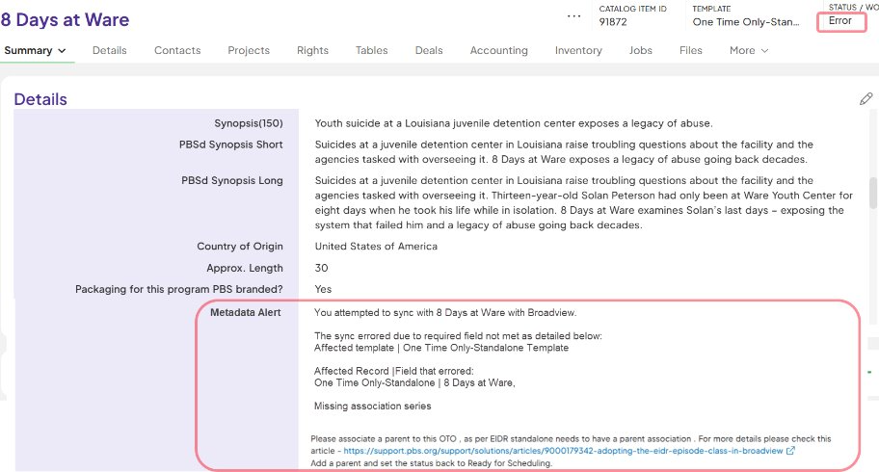This screenshot has width=879, height=472.
Task: Click the United States of America value
Action: (376, 246)
